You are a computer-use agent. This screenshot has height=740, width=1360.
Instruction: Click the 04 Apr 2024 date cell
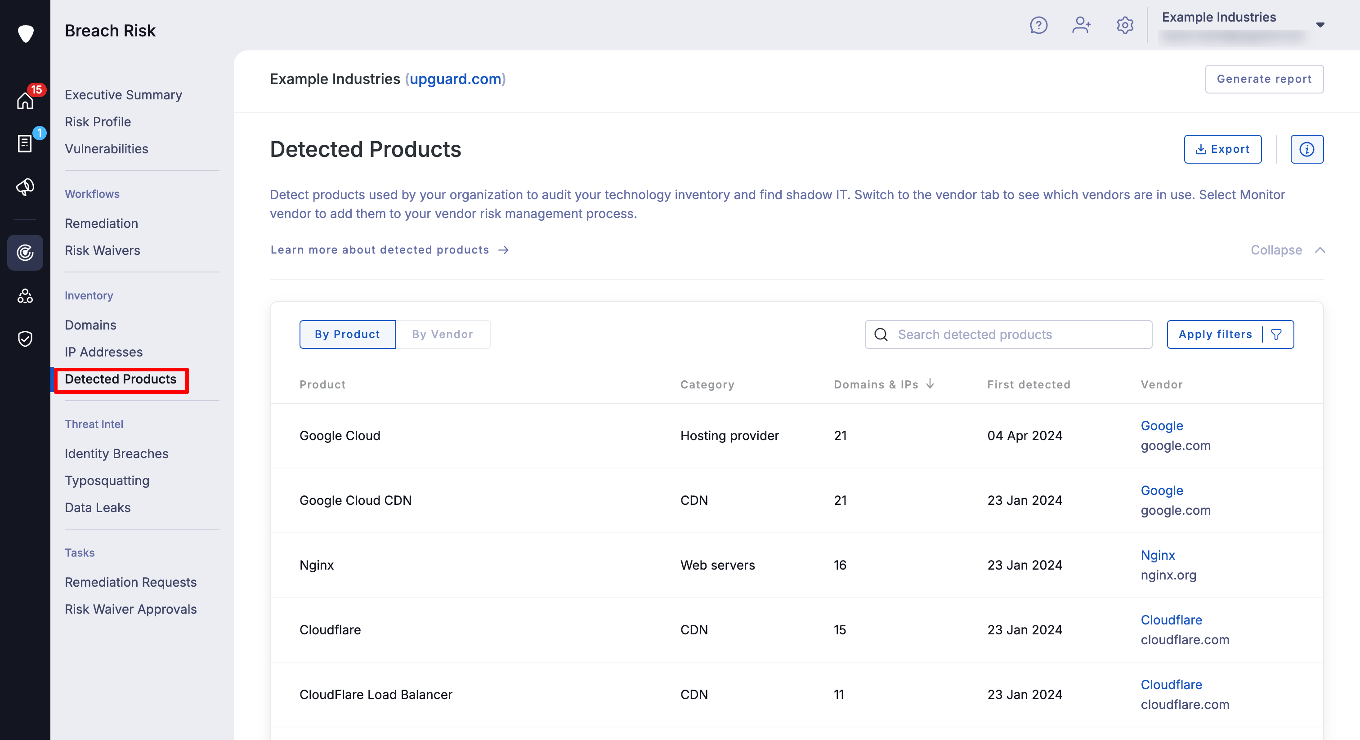(1025, 436)
